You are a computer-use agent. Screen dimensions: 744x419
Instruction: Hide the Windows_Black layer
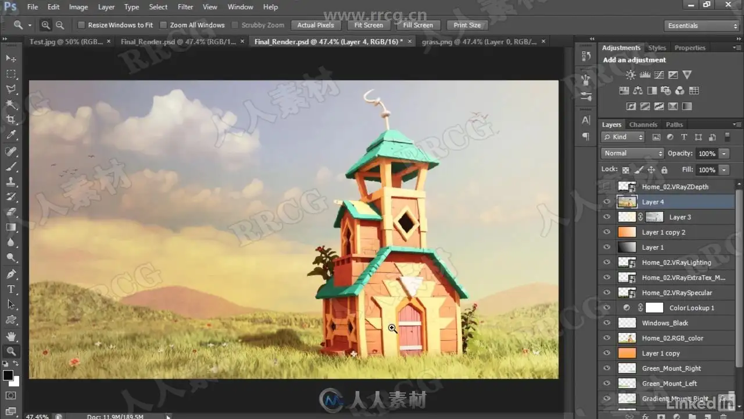(607, 322)
